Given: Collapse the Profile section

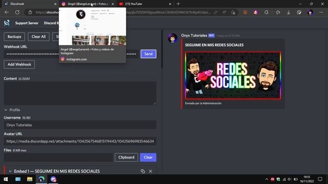Looking at the screenshot, I should 12,110.
